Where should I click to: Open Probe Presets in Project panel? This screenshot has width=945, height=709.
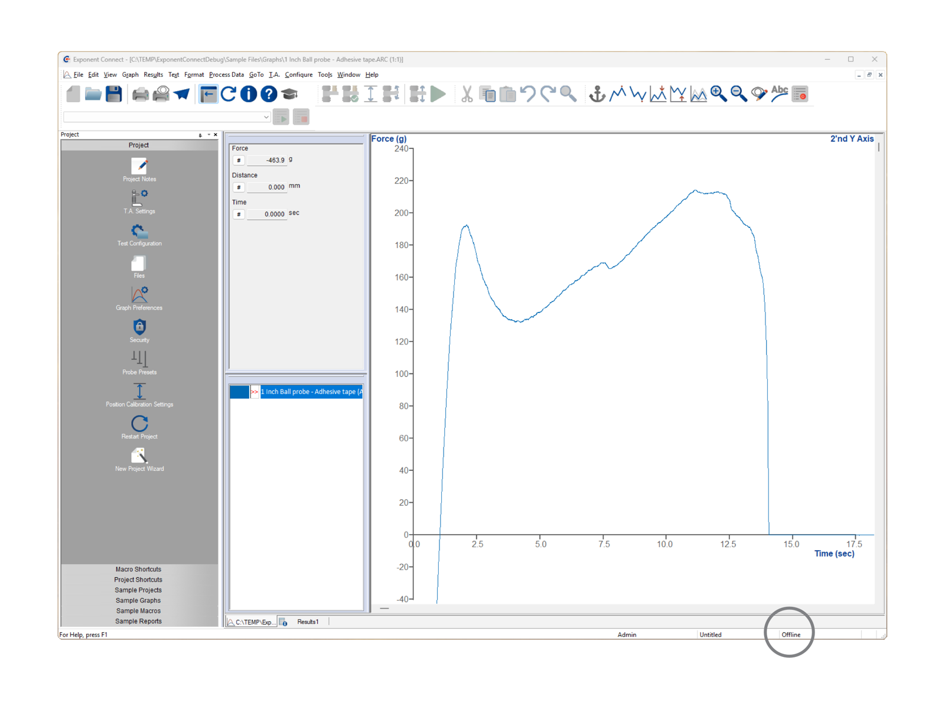139,363
